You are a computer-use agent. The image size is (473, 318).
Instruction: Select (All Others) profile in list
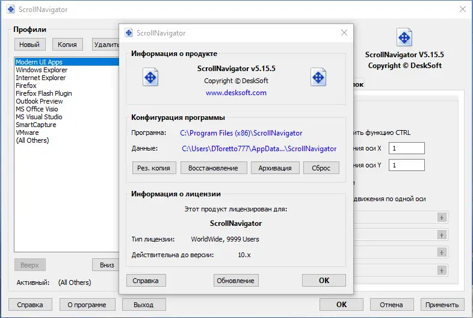(67, 140)
